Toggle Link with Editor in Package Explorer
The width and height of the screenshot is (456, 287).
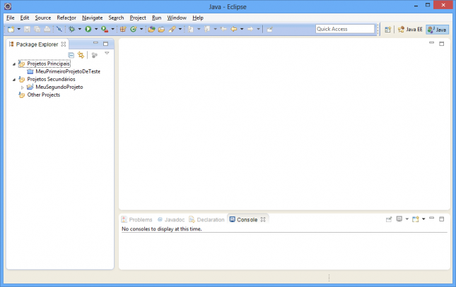81,55
